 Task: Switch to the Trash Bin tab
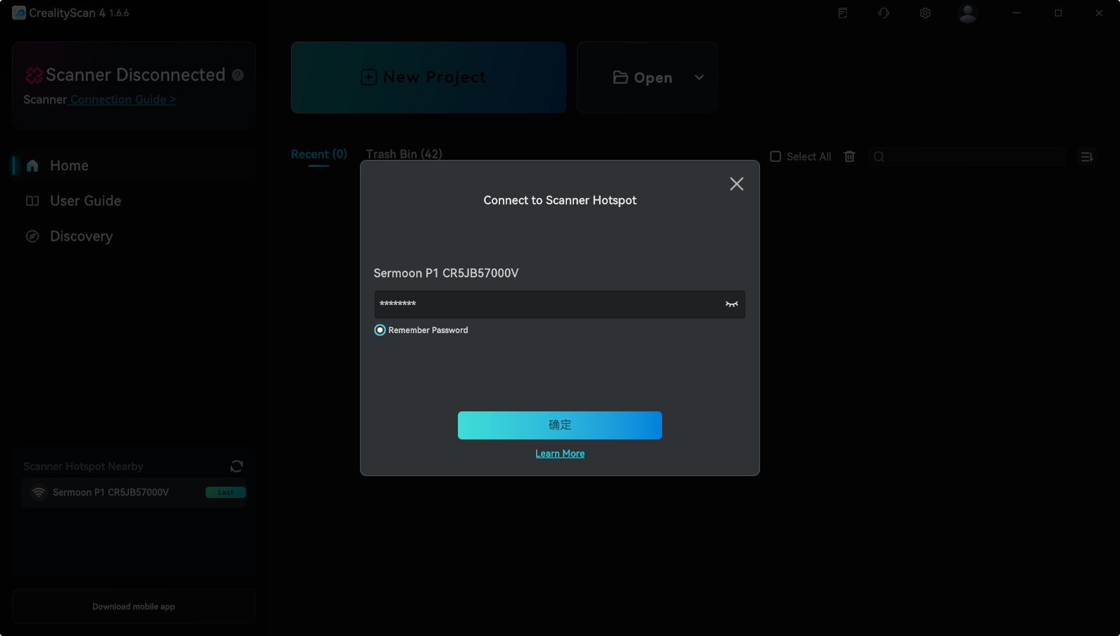404,154
